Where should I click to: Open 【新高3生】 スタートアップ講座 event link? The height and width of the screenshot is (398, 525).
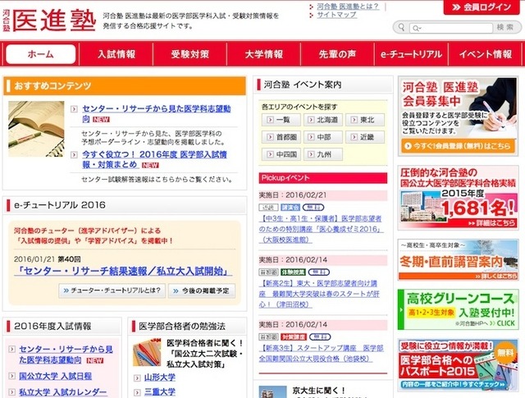(x=321, y=353)
